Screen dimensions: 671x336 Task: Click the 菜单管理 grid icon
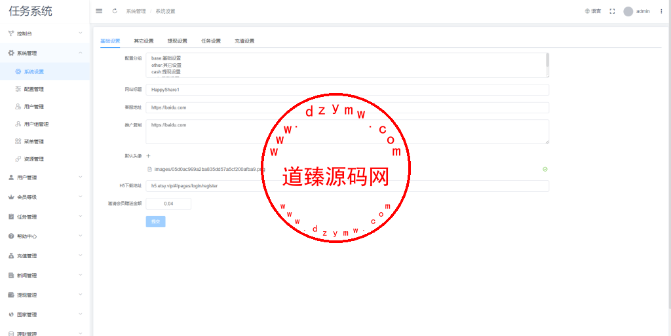coord(18,141)
